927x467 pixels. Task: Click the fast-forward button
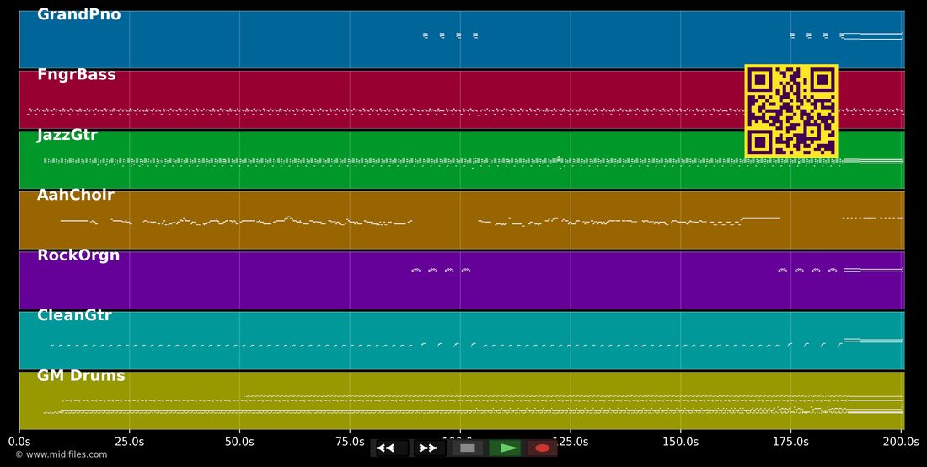point(429,448)
